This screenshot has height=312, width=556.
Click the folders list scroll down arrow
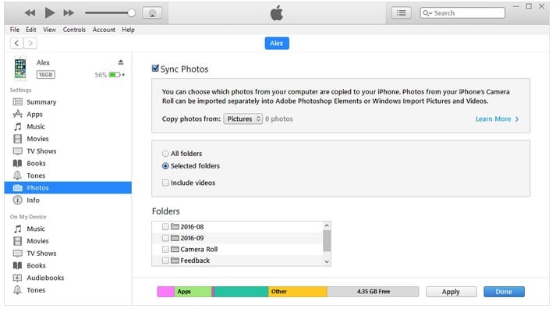click(x=327, y=261)
